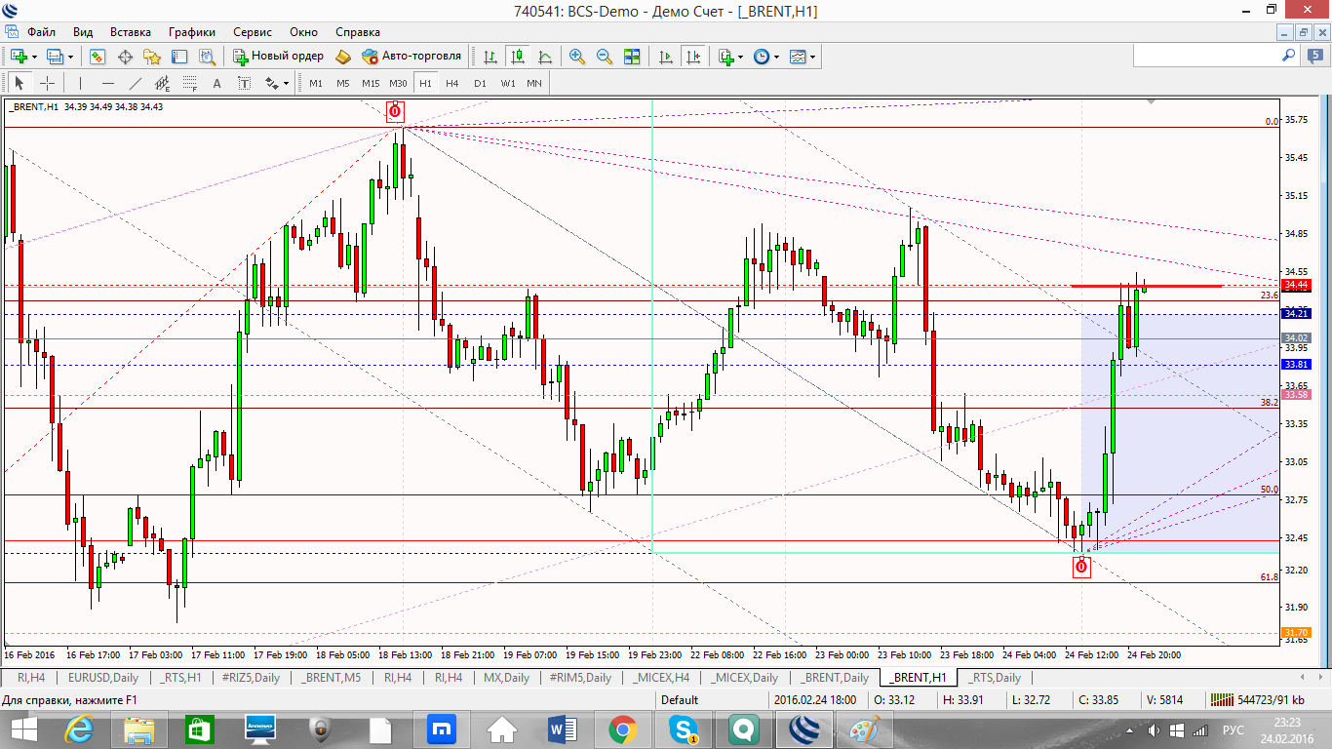This screenshot has width=1332, height=749.
Task: Select the trendline drawing tool
Action: coord(135,83)
